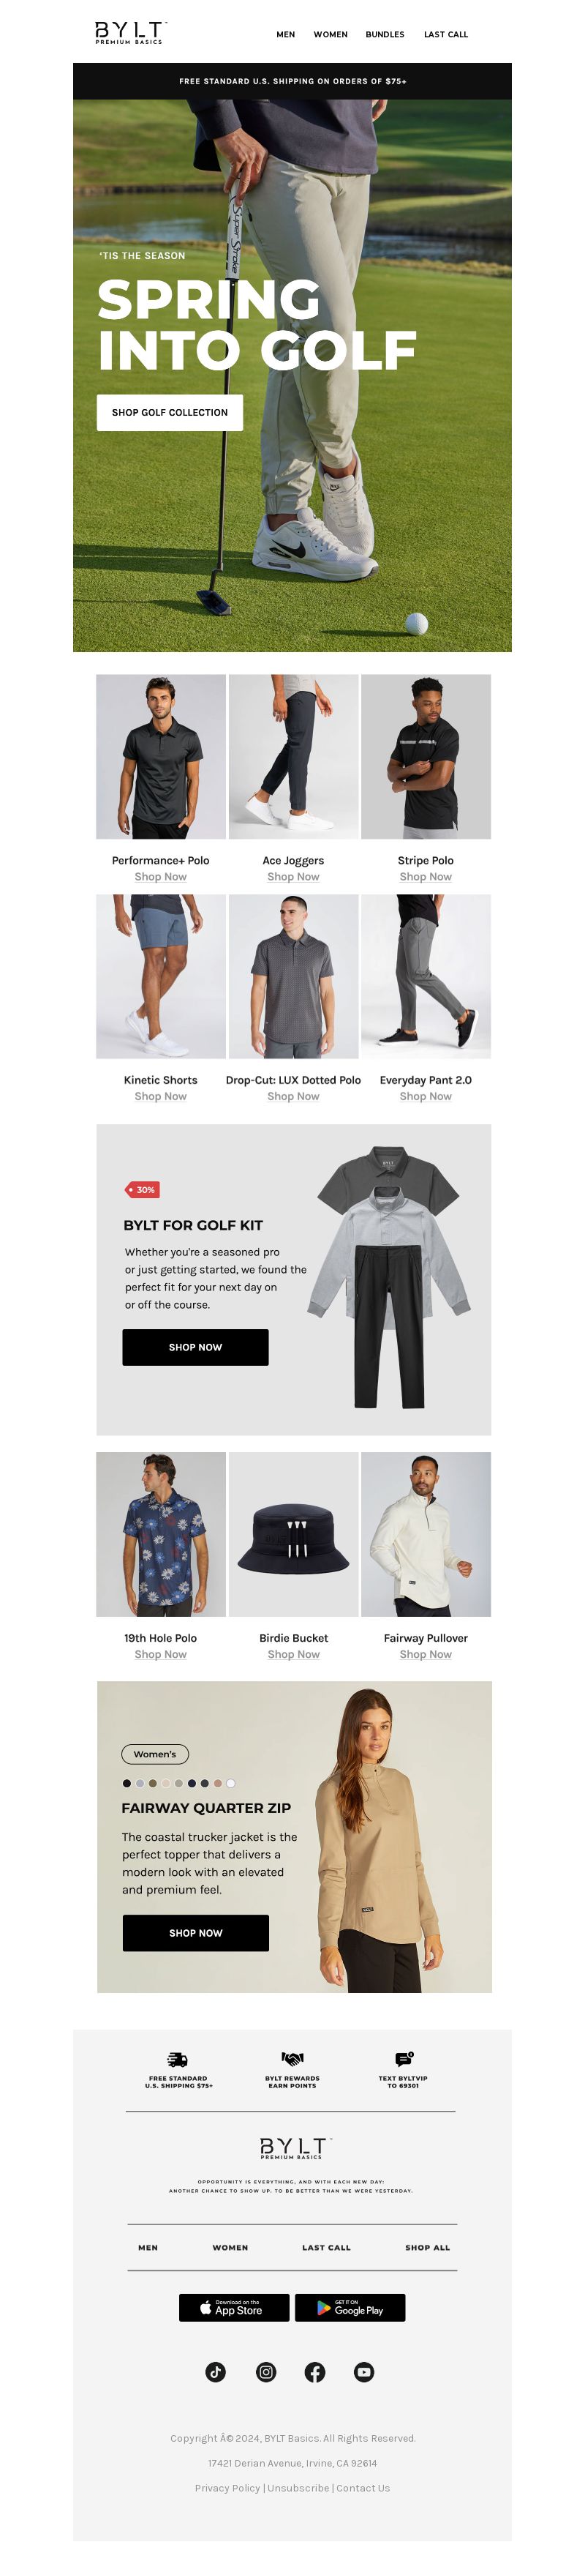
Task: Open the Instagram social icon
Action: point(266,2372)
